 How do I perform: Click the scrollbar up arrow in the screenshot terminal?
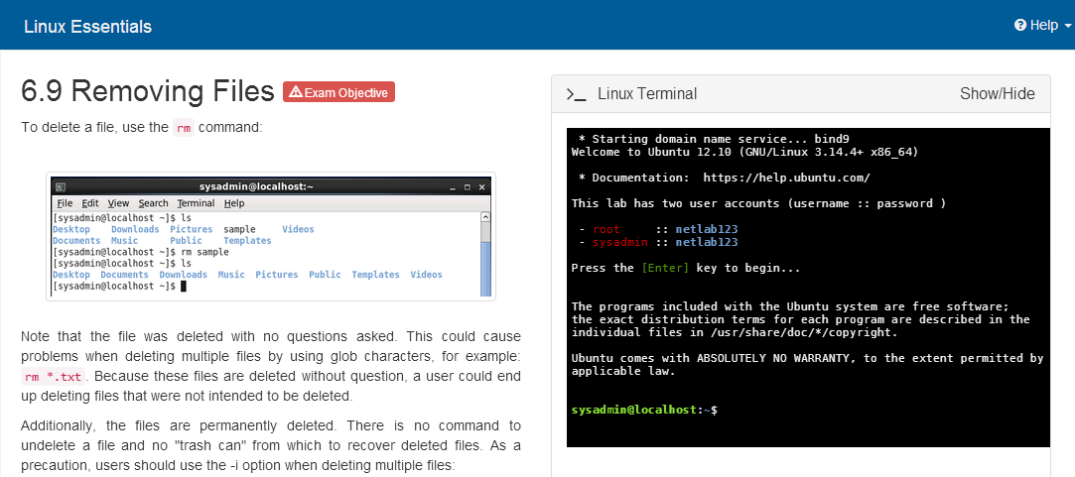(x=485, y=217)
